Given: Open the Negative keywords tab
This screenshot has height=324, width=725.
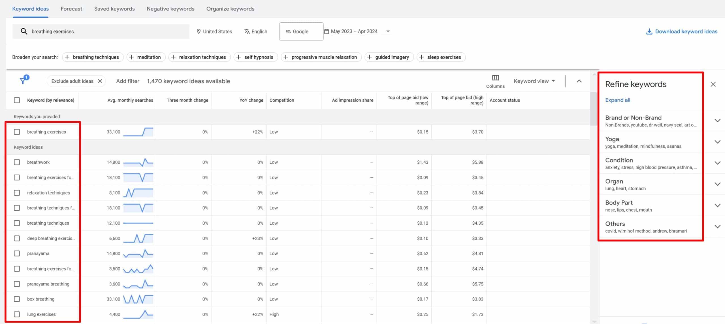Looking at the screenshot, I should tap(170, 9).
